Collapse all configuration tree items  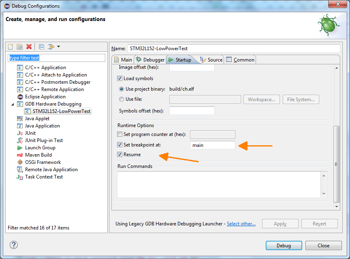[42, 47]
